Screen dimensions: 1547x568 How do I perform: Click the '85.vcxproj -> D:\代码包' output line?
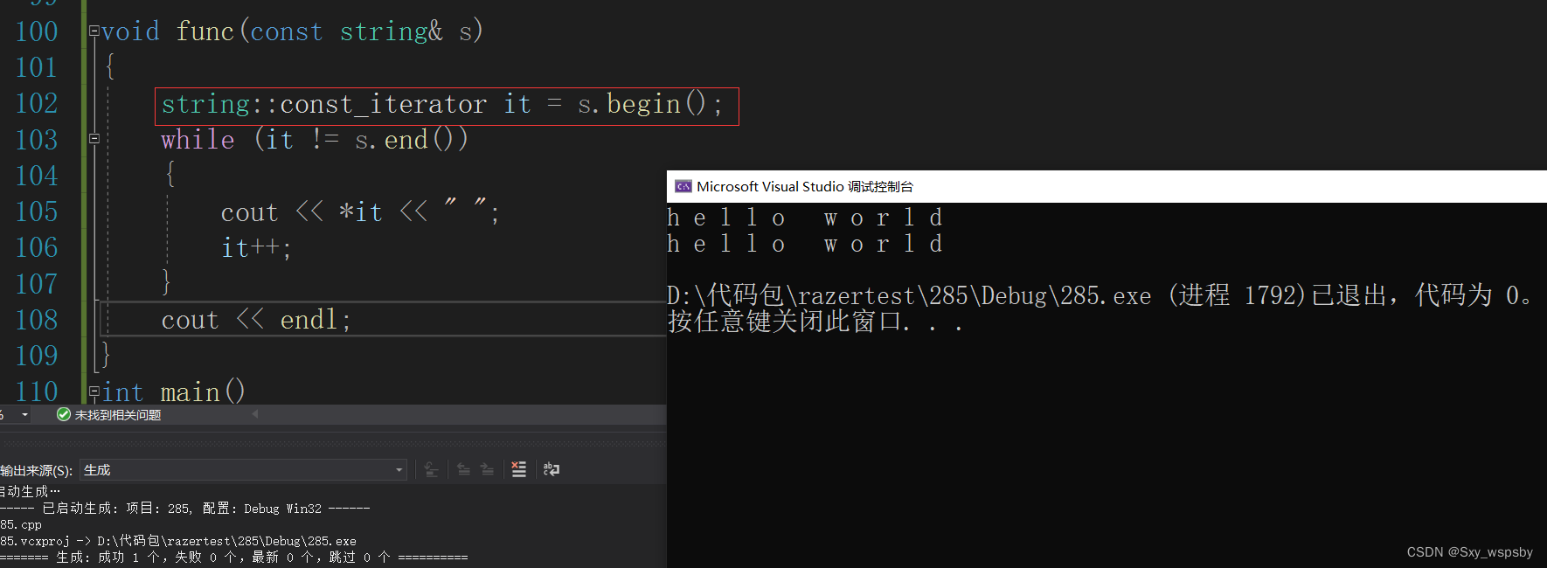178,541
